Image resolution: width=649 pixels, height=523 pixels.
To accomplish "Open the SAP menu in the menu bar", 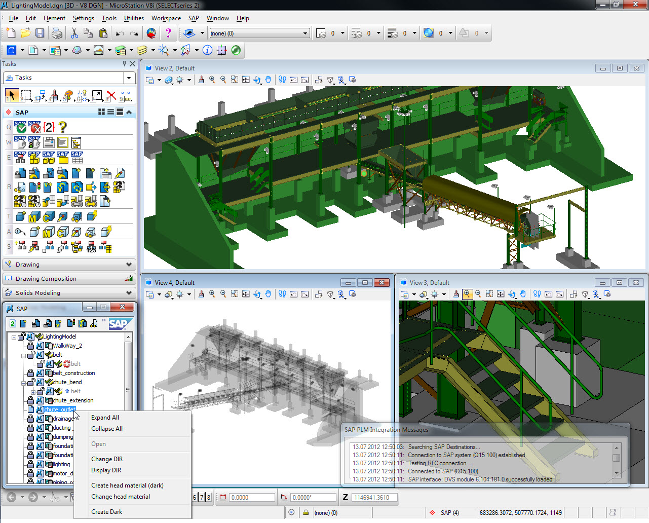I will (193, 18).
